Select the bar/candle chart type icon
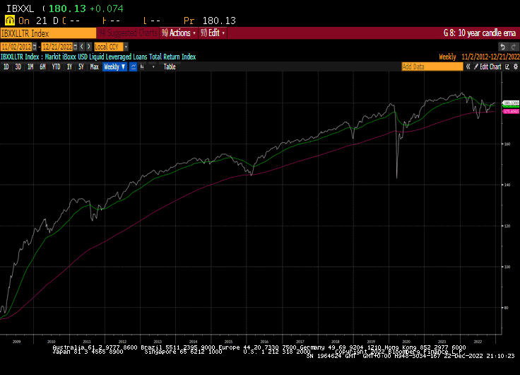 click(142, 67)
